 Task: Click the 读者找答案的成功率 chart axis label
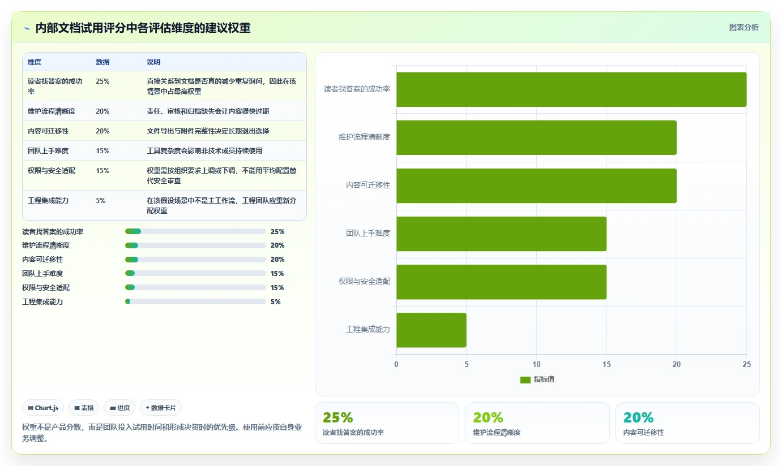pyautogui.click(x=357, y=89)
